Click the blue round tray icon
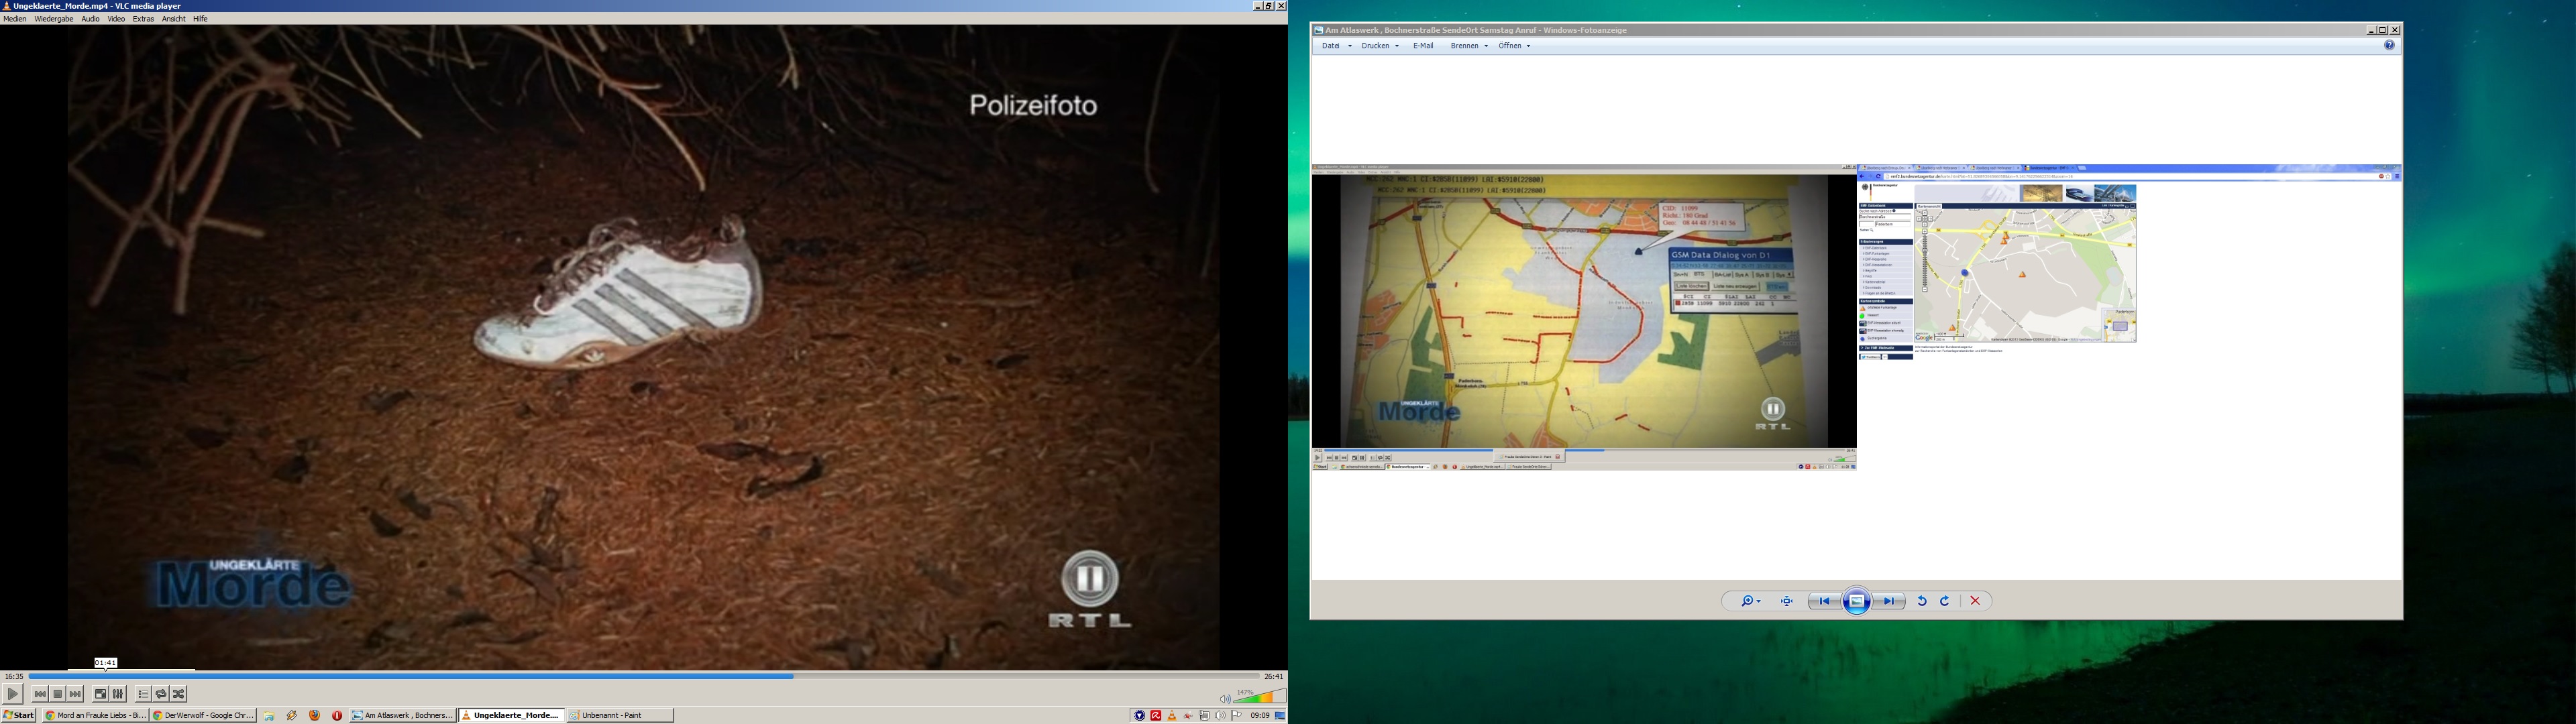2576x724 pixels. [1139, 715]
